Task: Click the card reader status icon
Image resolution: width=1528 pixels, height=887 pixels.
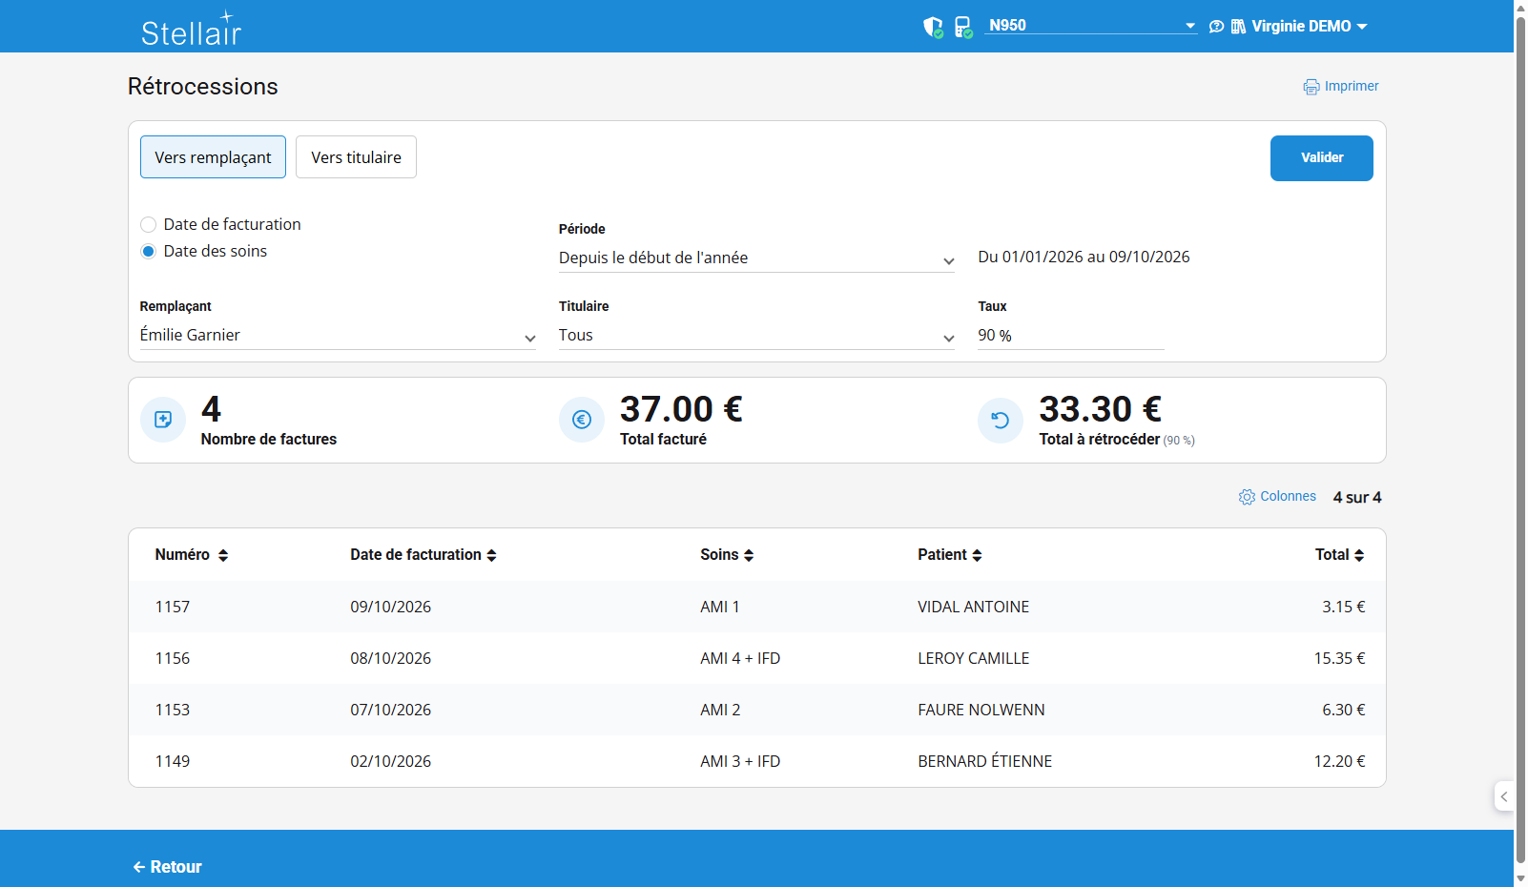Action: pyautogui.click(x=963, y=27)
